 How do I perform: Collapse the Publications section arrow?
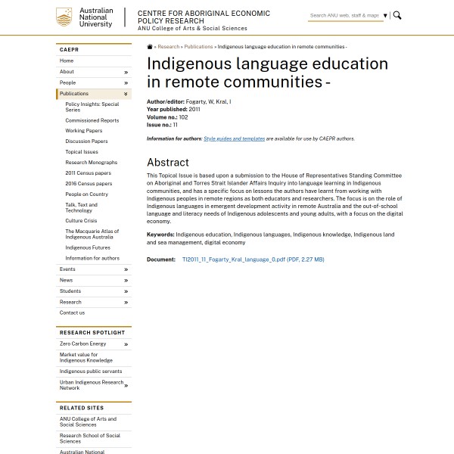[126, 94]
